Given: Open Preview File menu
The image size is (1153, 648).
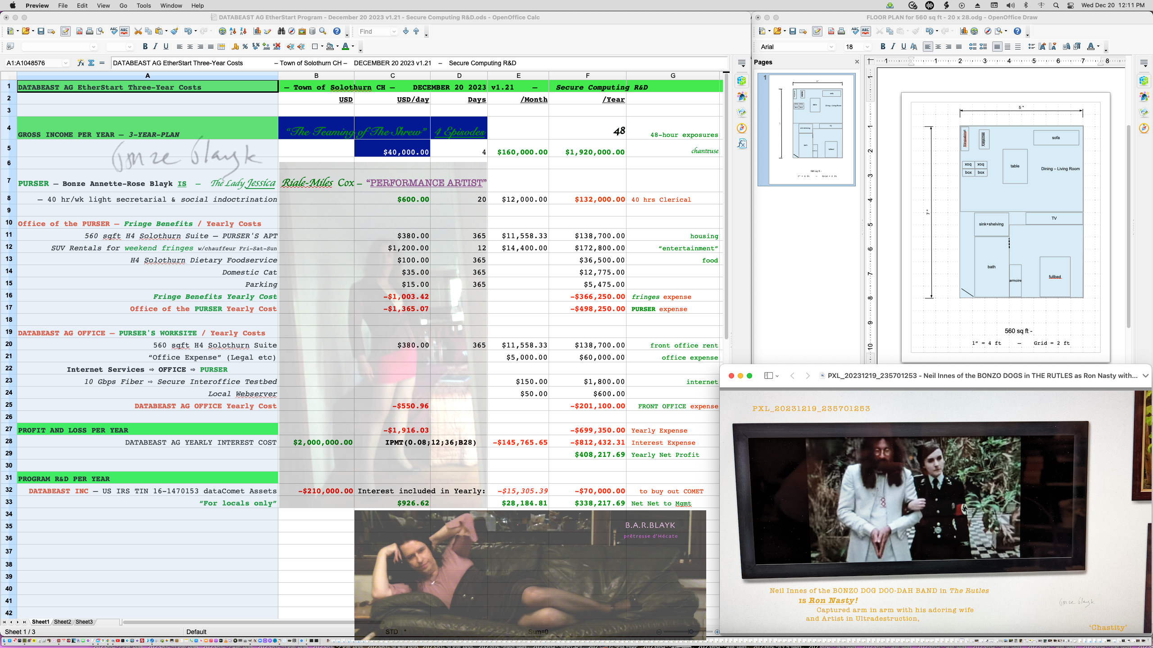Looking at the screenshot, I should (63, 5).
